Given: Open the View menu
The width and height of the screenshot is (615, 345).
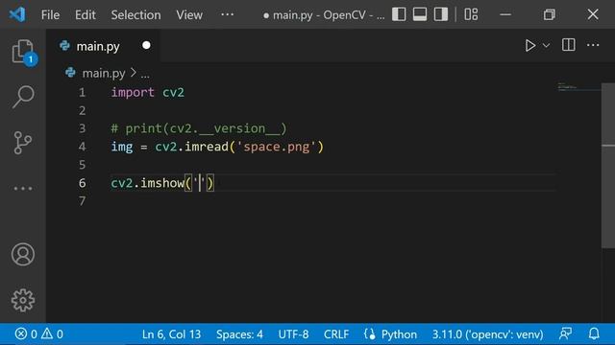Looking at the screenshot, I should point(189,15).
